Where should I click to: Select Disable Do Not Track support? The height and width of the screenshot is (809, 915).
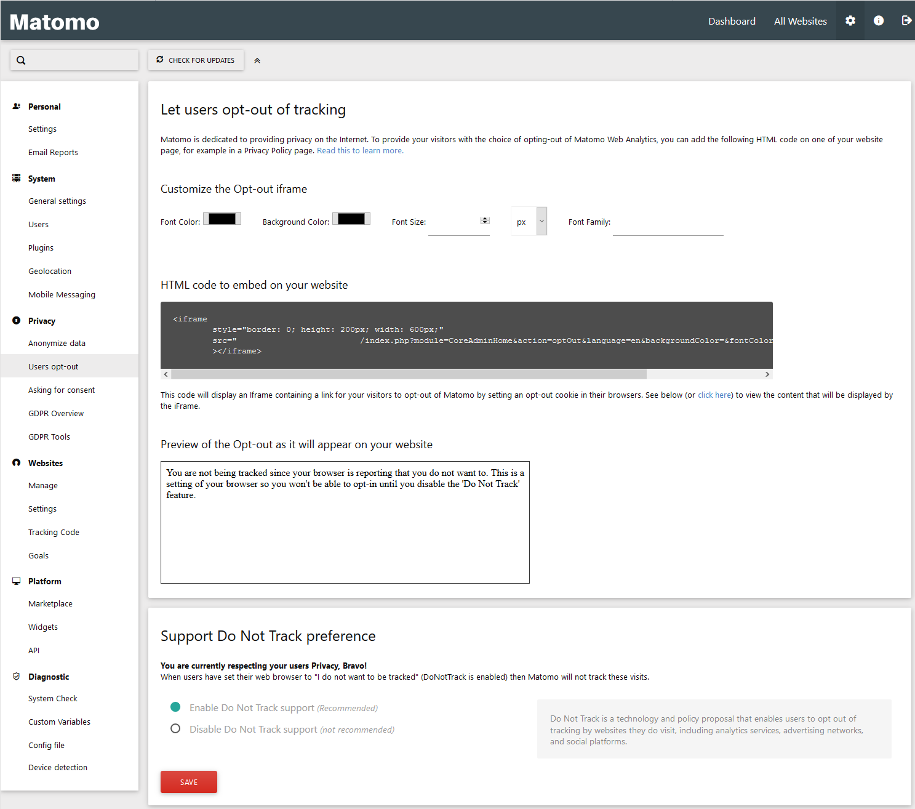[x=175, y=729]
